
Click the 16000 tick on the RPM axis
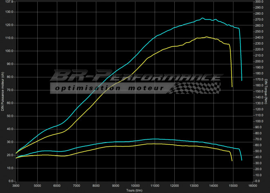click(252, 185)
